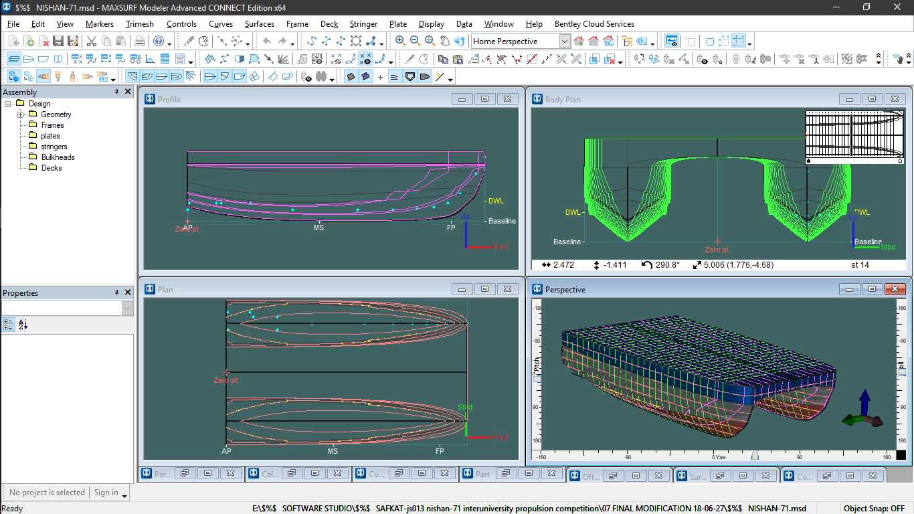Open the Stringer menu
This screenshot has height=514, width=914.
[363, 24]
